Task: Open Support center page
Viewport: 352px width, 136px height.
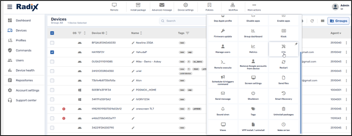Action: (x=26, y=100)
